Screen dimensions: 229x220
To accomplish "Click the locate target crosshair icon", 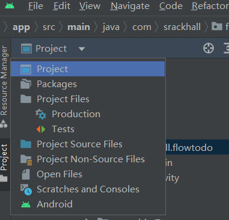I will (x=209, y=48).
